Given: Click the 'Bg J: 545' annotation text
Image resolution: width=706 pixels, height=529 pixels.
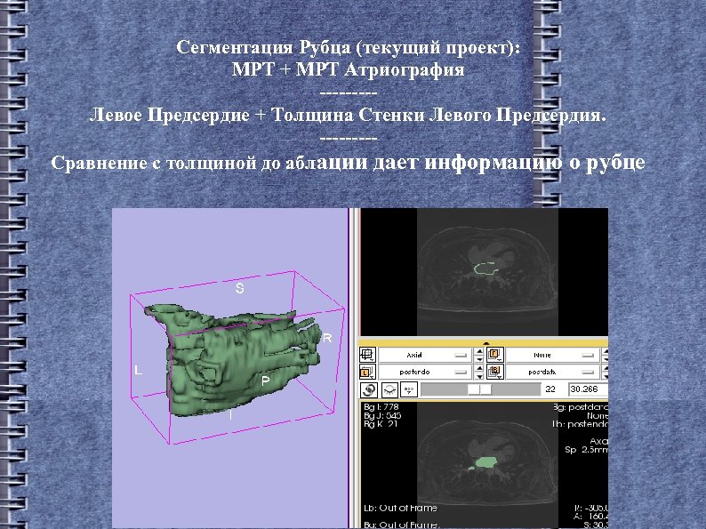Looking at the screenshot, I should click(382, 415).
